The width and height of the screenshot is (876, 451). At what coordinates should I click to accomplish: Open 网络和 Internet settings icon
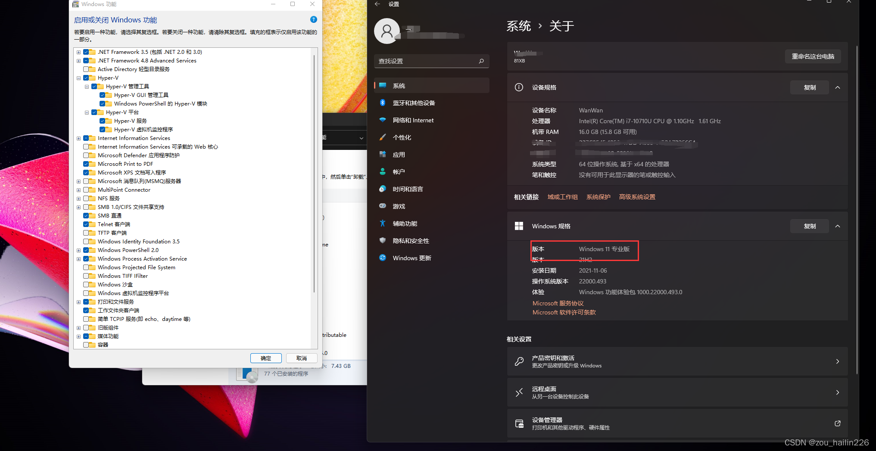(383, 120)
